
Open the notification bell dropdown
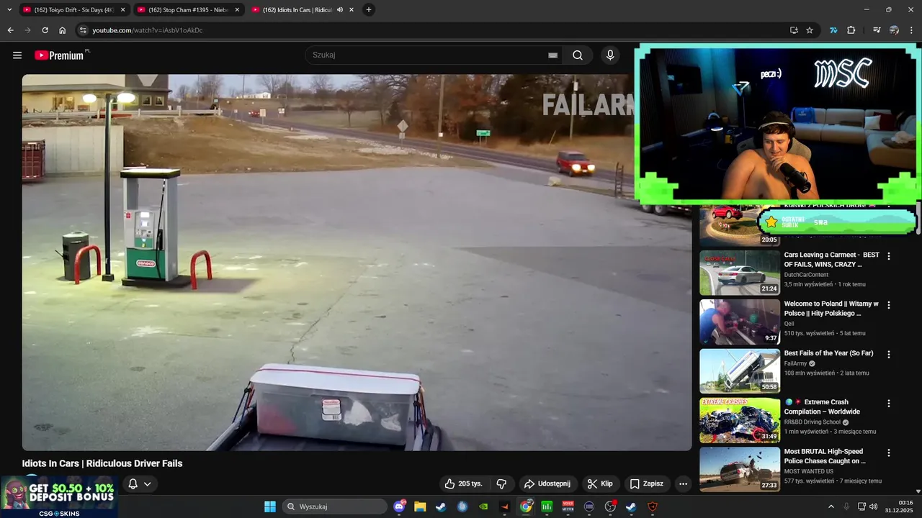(140, 483)
